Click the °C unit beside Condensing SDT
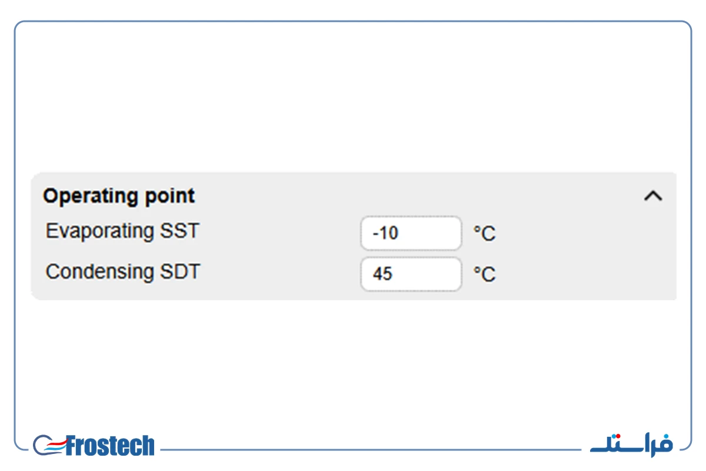The image size is (706, 471). (x=485, y=274)
